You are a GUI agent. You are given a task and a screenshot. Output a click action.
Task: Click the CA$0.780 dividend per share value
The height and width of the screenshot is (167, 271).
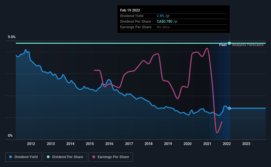tap(164, 21)
